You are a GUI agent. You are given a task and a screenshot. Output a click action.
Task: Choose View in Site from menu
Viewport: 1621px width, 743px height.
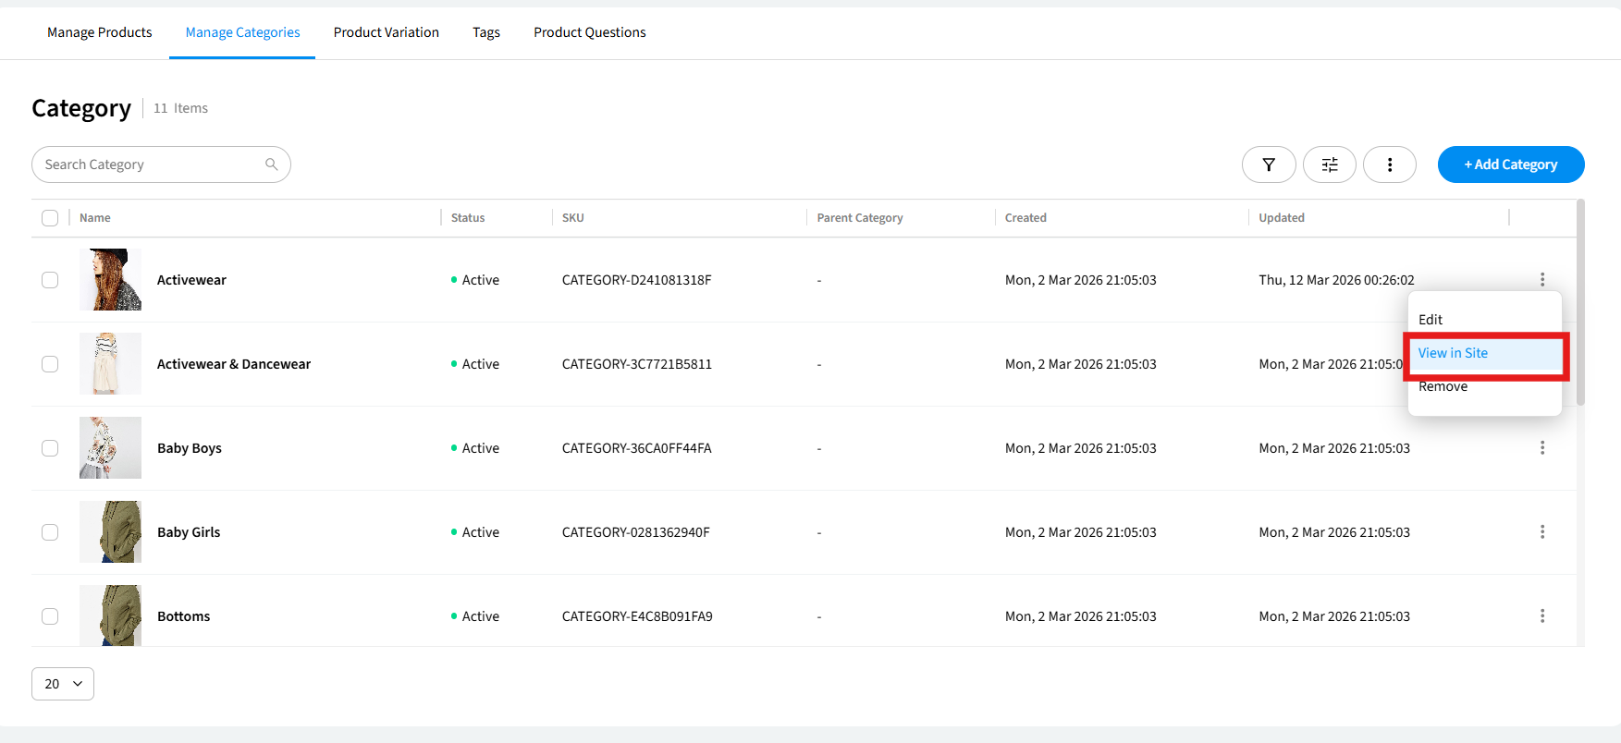point(1453,353)
